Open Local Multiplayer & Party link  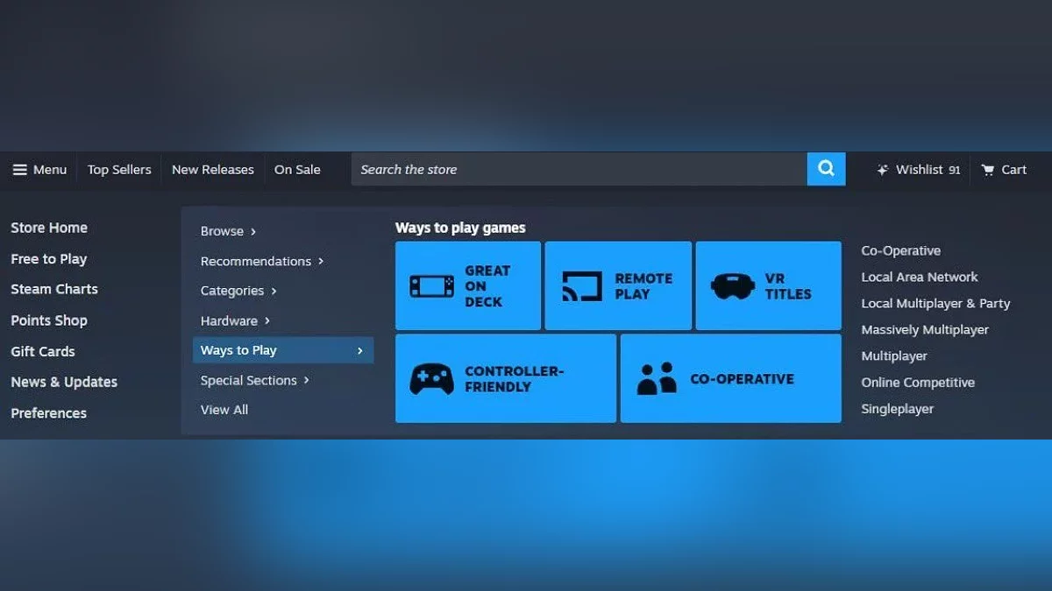[x=935, y=303]
